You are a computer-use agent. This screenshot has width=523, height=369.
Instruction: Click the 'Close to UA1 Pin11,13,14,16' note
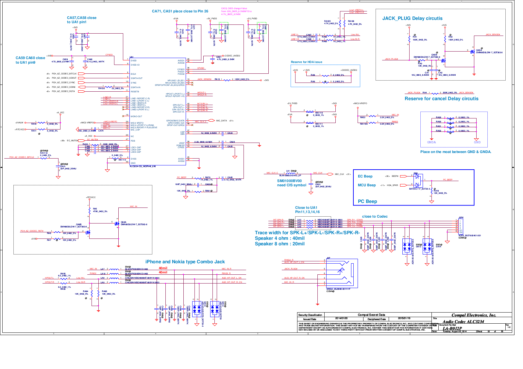tap(307, 210)
